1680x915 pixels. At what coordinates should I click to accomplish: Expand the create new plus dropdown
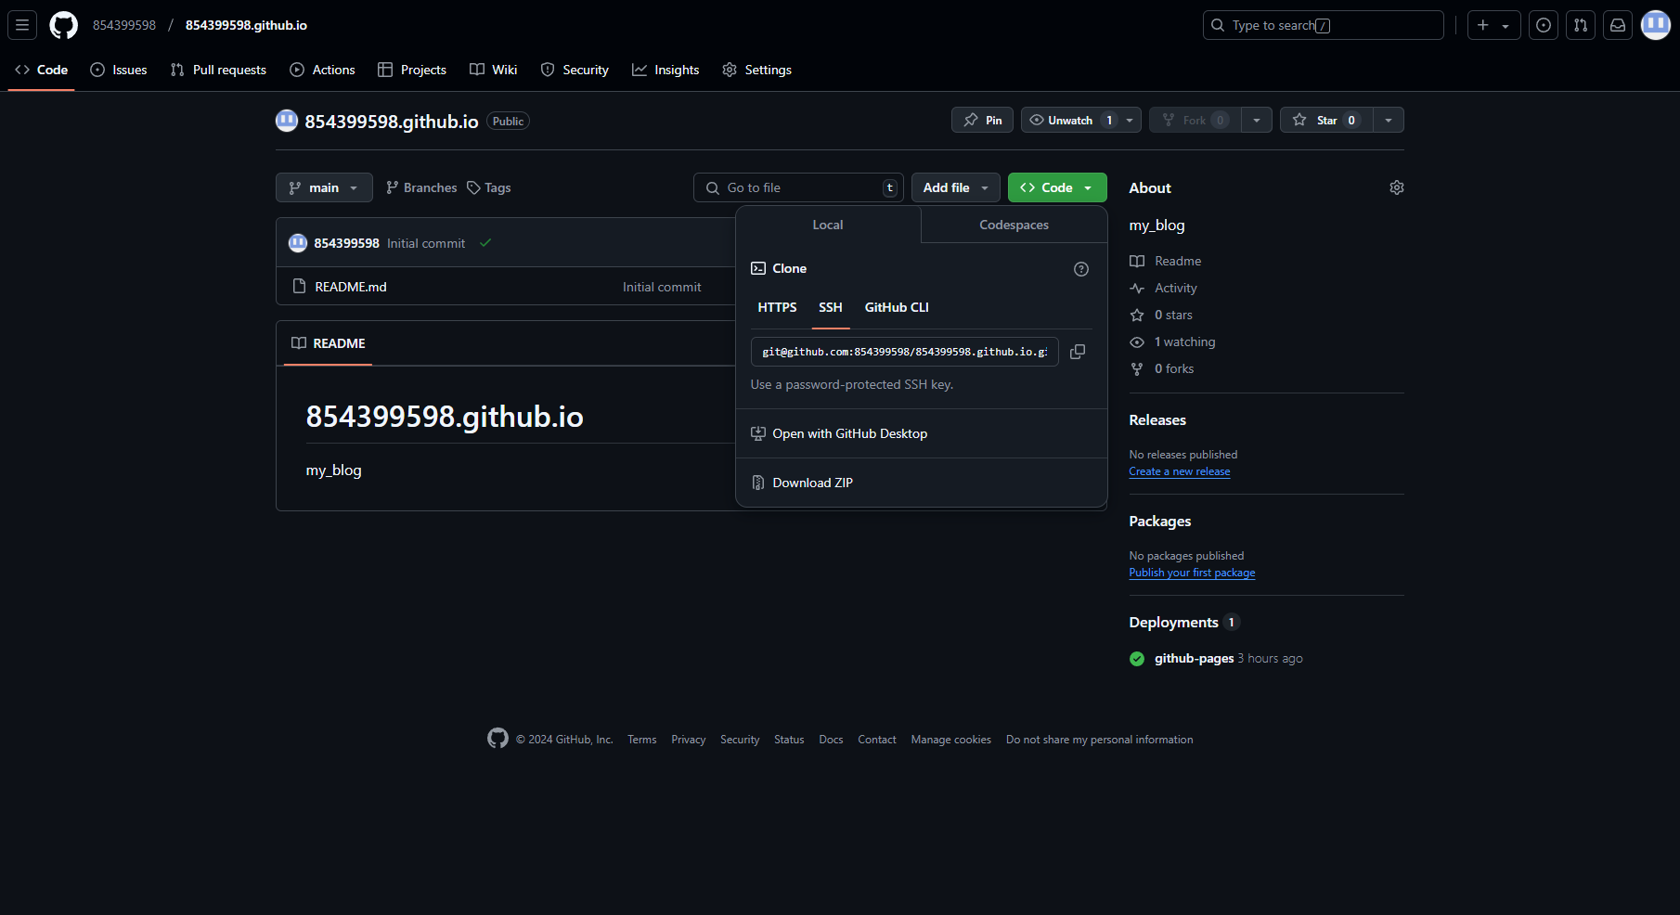[x=1493, y=25]
